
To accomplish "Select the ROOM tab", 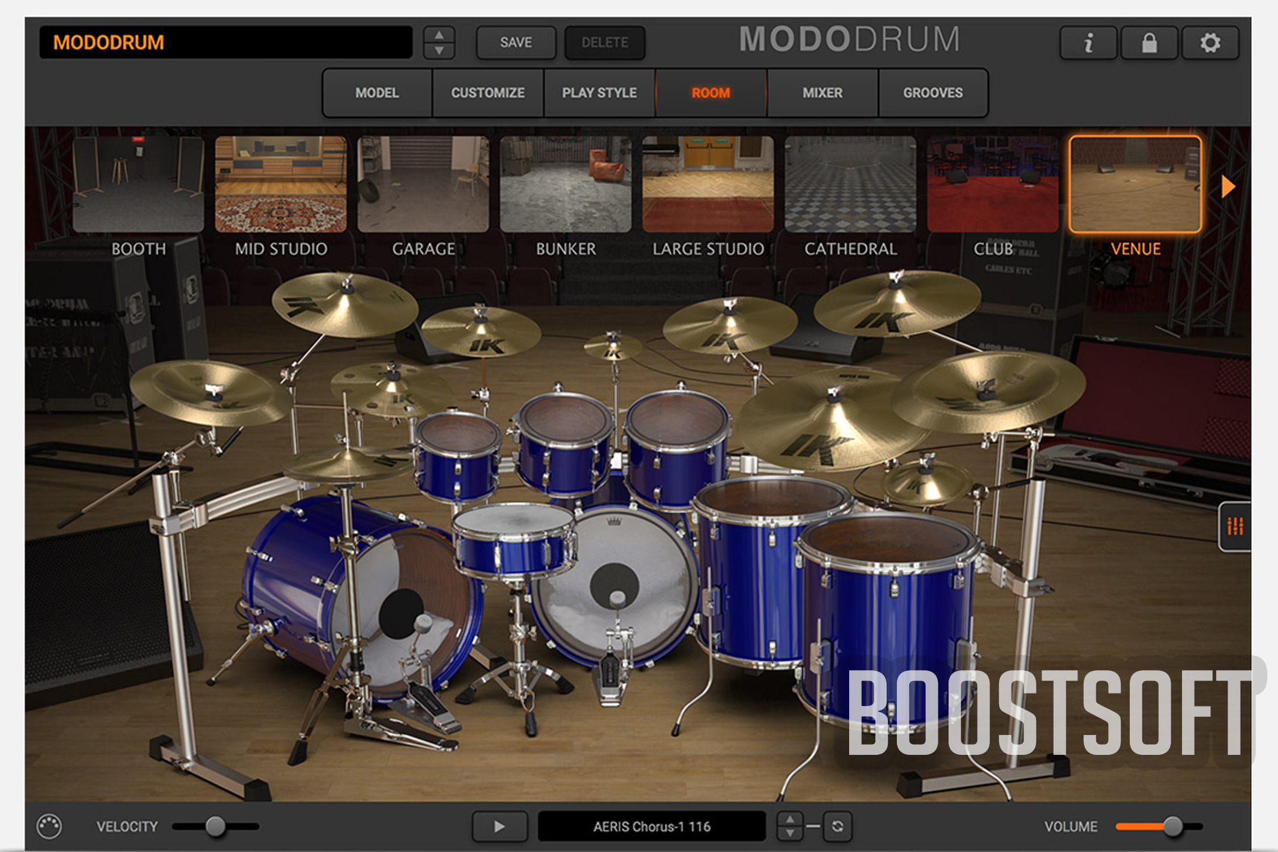I will coord(711,93).
